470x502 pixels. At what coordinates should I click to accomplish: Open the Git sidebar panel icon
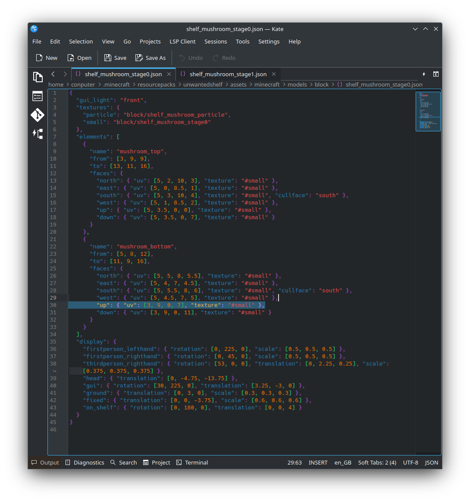point(38,115)
